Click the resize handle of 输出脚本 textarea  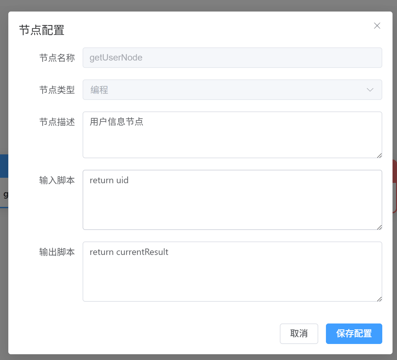point(379,299)
